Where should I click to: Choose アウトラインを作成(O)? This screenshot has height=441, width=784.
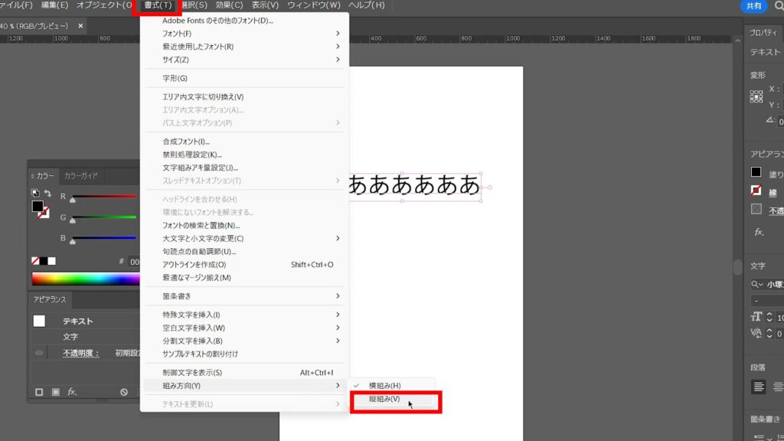245,264
